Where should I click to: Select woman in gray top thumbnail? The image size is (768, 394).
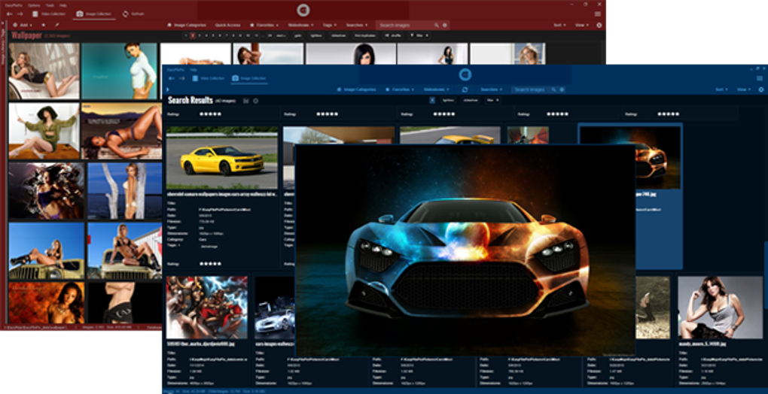(x=720, y=308)
